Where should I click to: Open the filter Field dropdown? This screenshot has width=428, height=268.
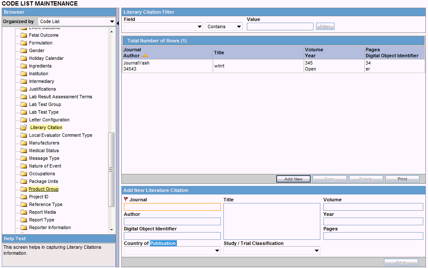[x=164, y=27]
